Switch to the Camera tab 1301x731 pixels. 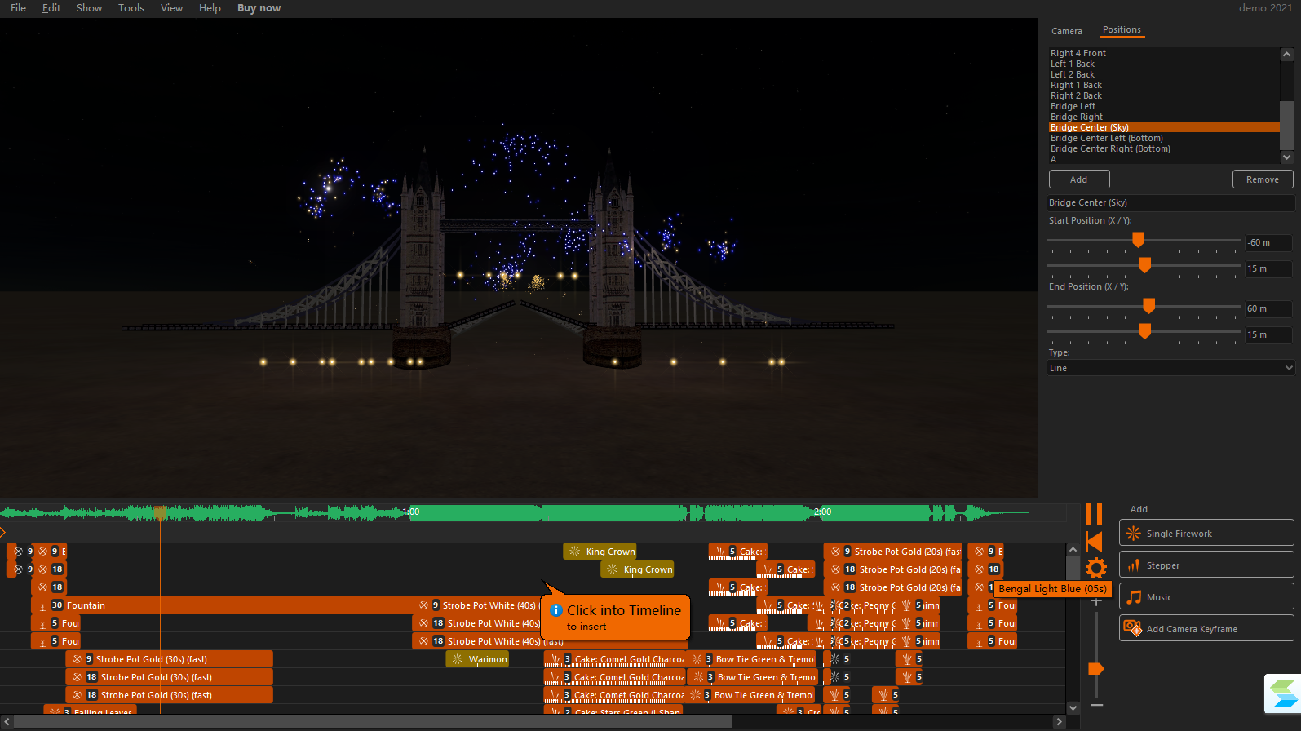pos(1066,31)
